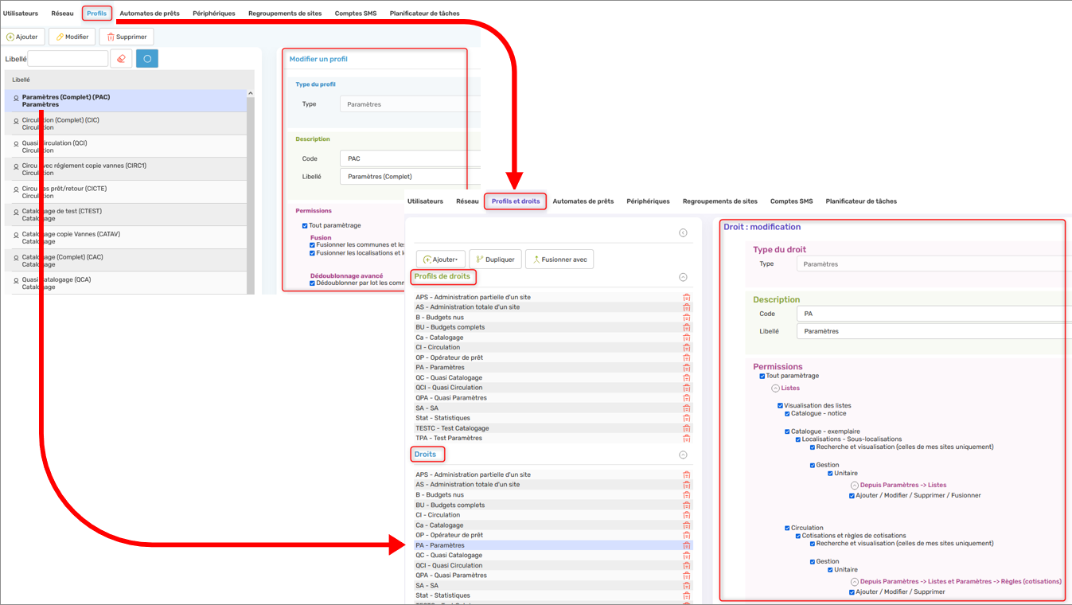Delete the APS profile using its trash icon

(x=686, y=298)
